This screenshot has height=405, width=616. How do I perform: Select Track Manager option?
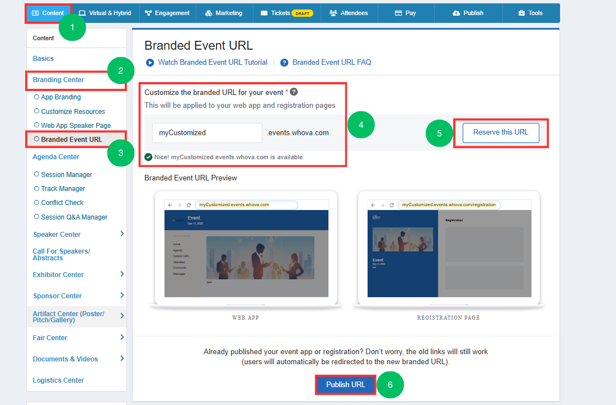63,189
